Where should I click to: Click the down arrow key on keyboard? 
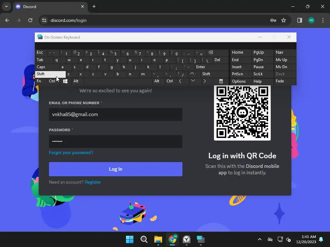point(193,81)
